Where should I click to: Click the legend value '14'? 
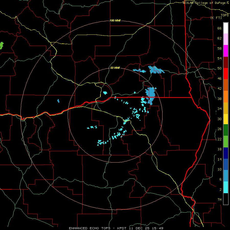coord(220,159)
